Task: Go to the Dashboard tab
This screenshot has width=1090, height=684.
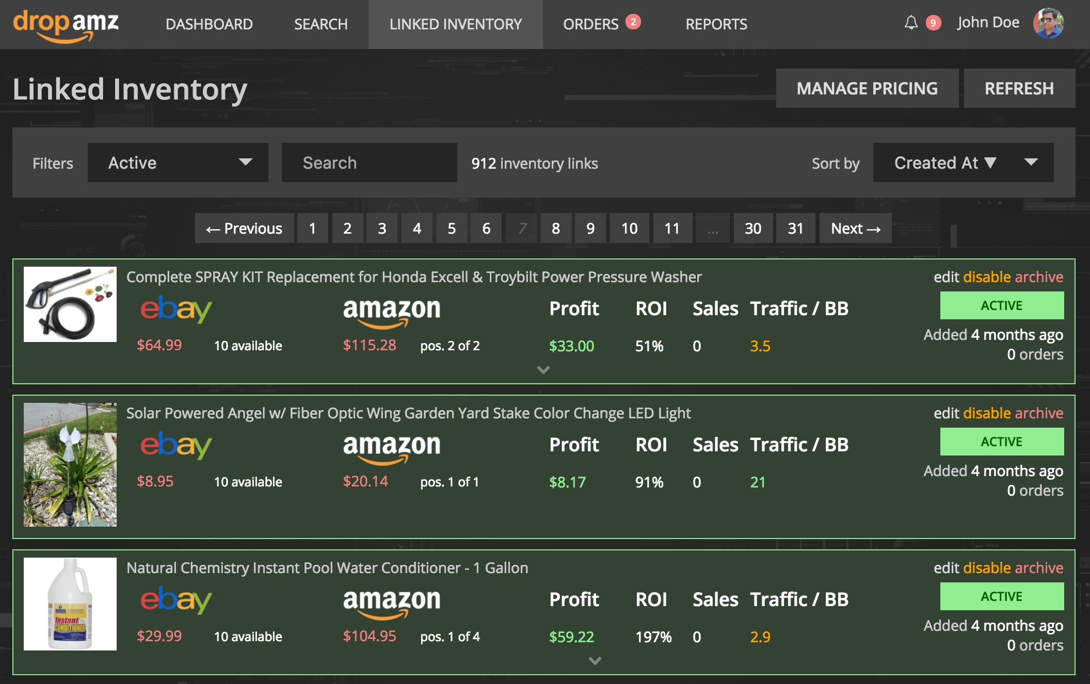Action: tap(209, 24)
